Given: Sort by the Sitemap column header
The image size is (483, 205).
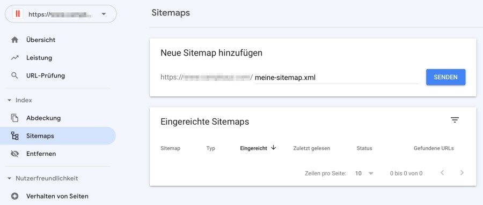Looking at the screenshot, I should click(170, 148).
